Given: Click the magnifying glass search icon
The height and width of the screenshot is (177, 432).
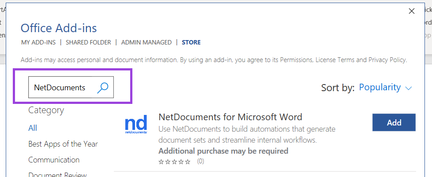Looking at the screenshot, I should (102, 88).
